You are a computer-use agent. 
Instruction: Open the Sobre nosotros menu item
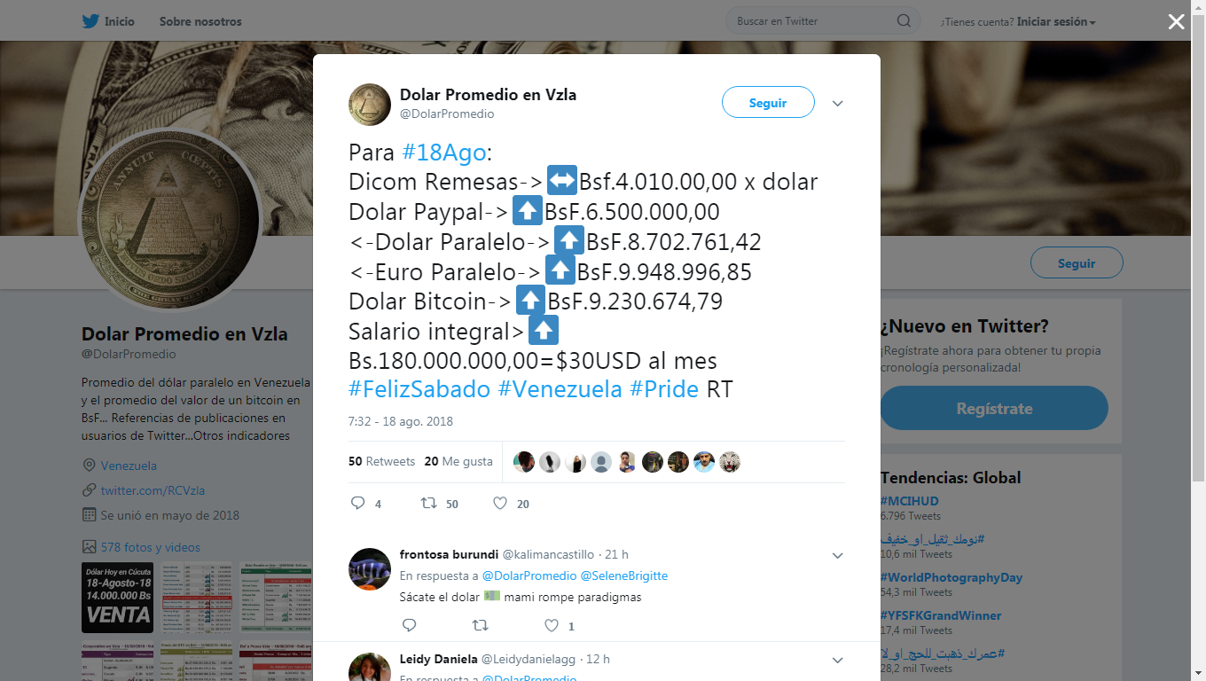tap(200, 21)
